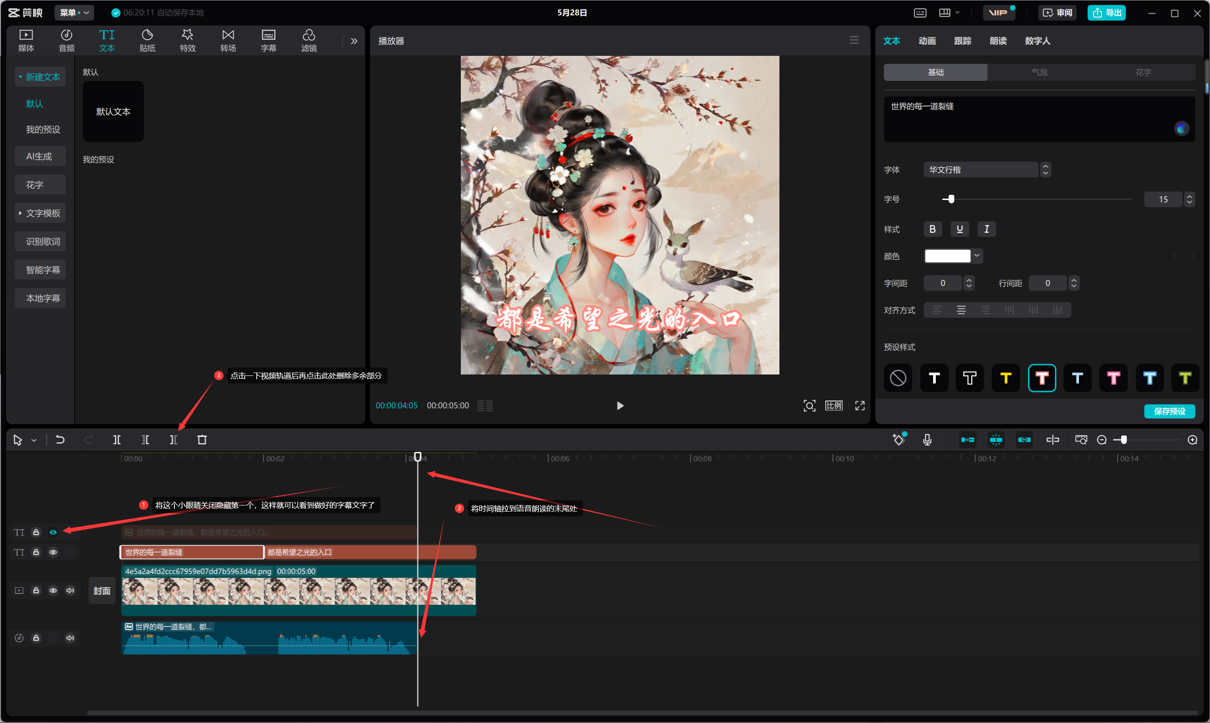Click the focus zoom icon in the player
1210x723 pixels.
pyautogui.click(x=809, y=406)
